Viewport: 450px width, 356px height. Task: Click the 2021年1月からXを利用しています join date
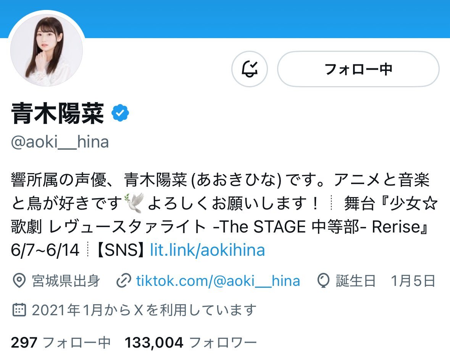(144, 310)
